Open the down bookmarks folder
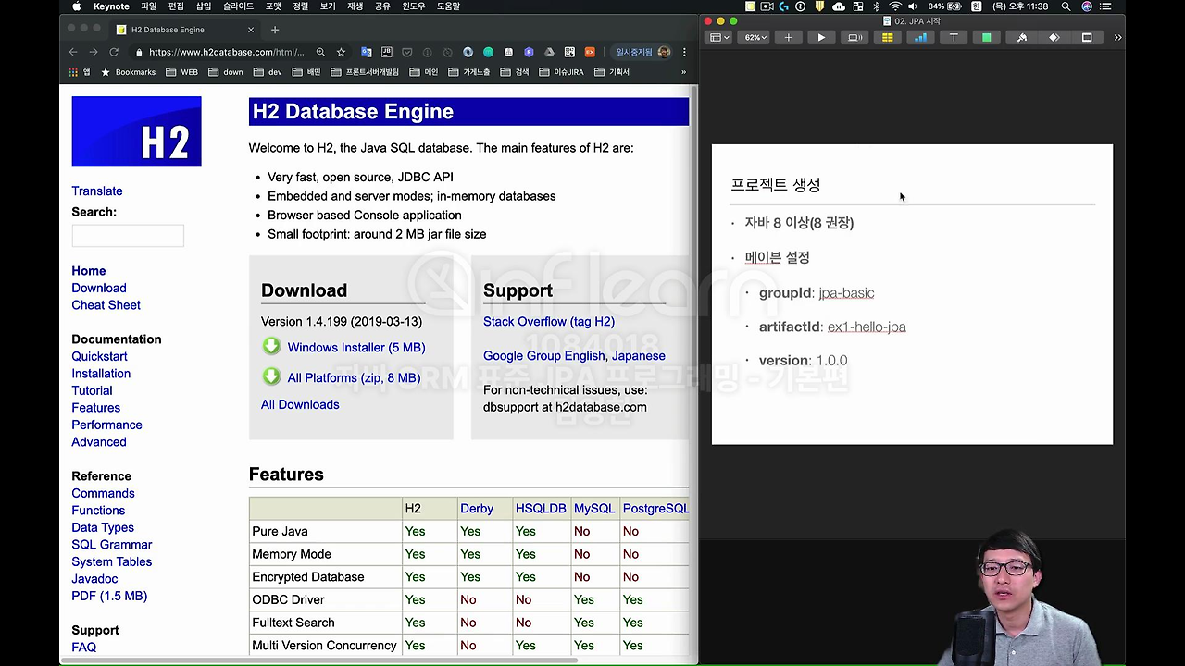This screenshot has height=666, width=1185. pos(225,72)
